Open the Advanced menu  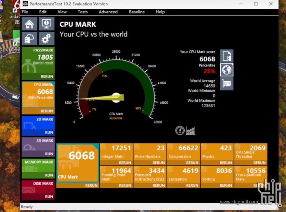pos(108,12)
